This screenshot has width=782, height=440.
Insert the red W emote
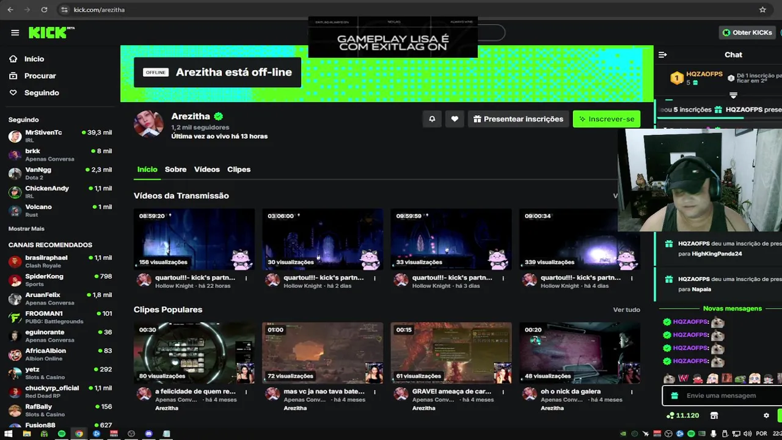pyautogui.click(x=684, y=378)
